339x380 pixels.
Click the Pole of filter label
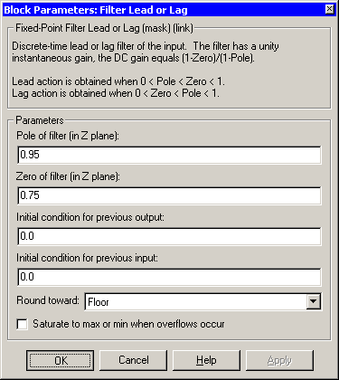pyautogui.click(x=68, y=136)
